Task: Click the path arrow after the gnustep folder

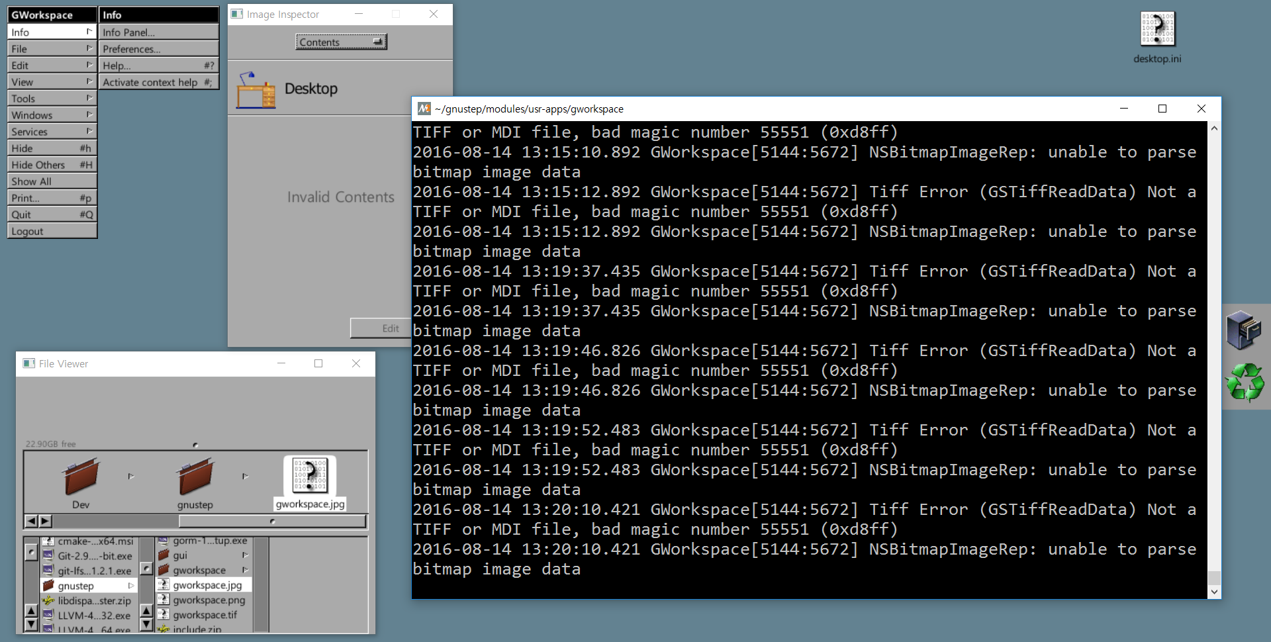Action: 245,476
